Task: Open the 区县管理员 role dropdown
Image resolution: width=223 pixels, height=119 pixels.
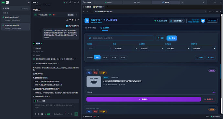Action: [x=177, y=21]
